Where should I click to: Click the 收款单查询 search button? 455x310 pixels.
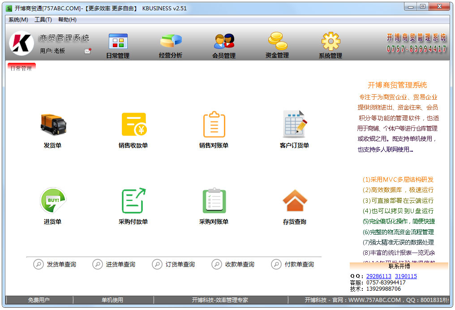pos(233,265)
